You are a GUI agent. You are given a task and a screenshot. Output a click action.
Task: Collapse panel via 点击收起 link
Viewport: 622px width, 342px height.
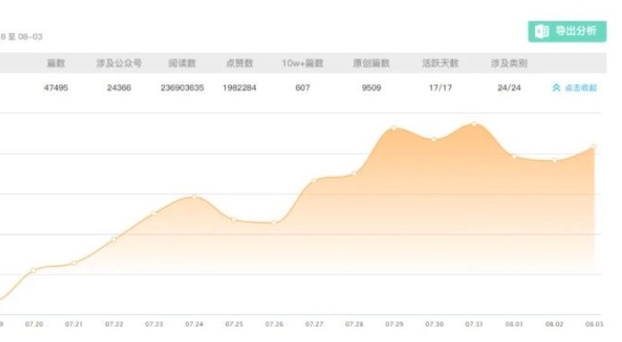(581, 88)
